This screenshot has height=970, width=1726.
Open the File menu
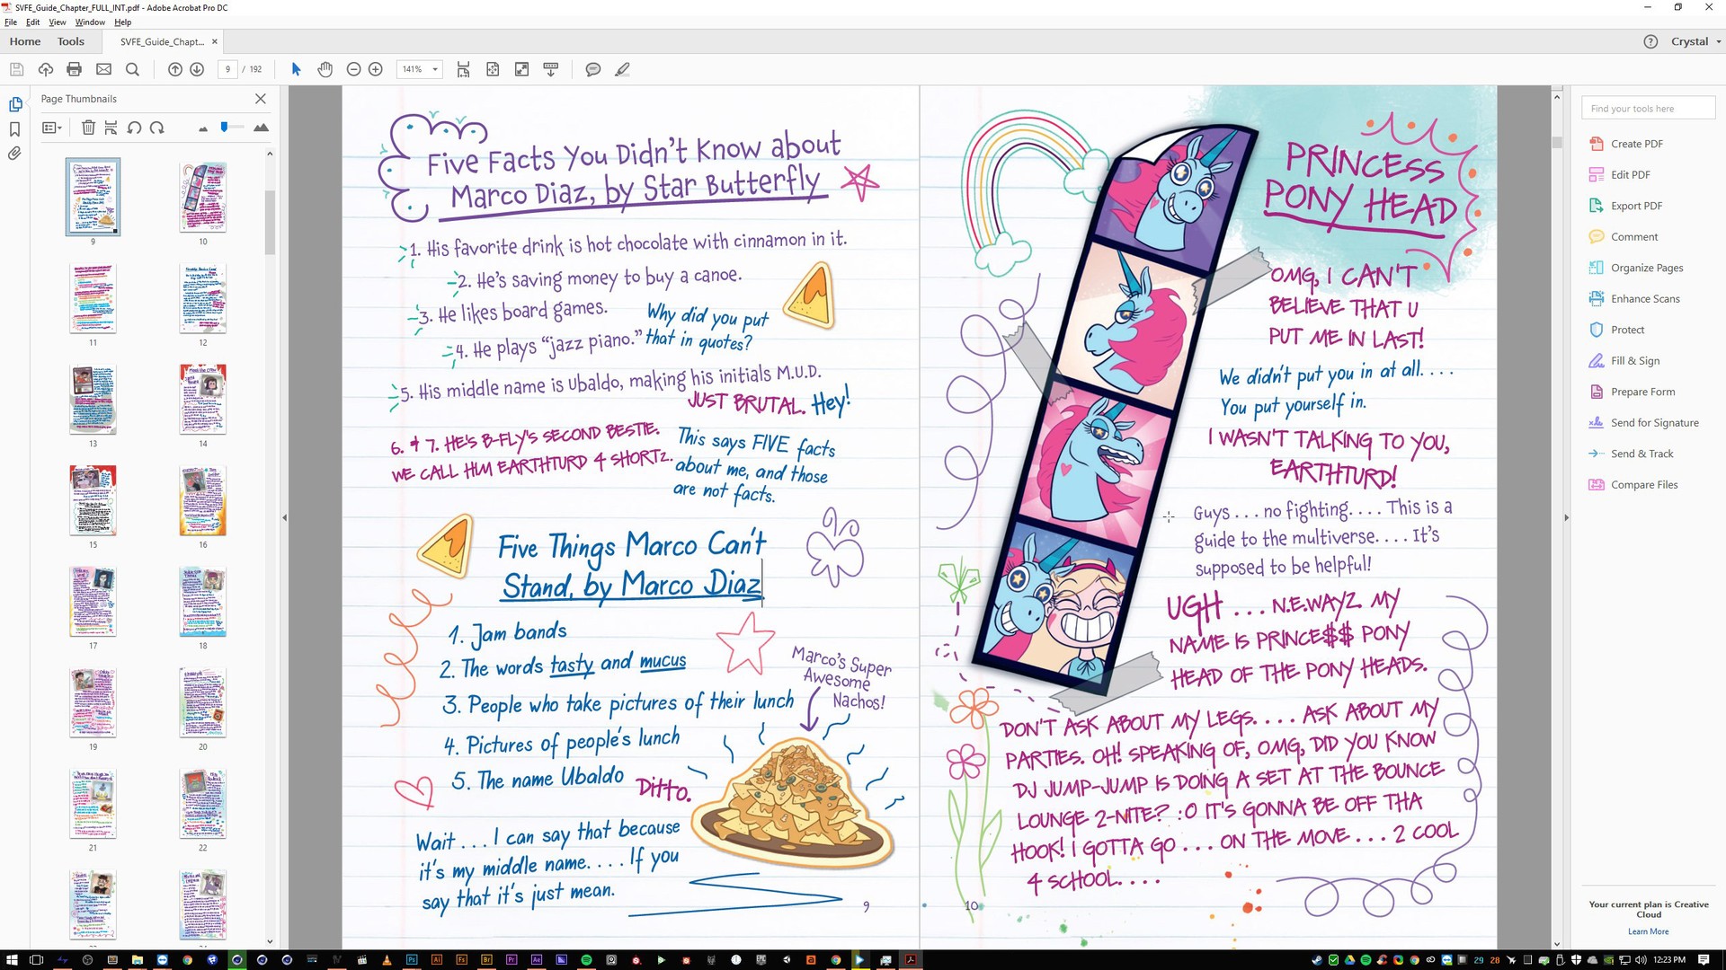11,22
